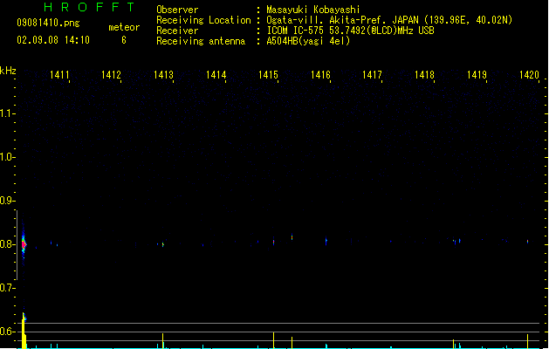This screenshot has width=549, height=349.
Task: Select ICOM IC-575 53.7492 MHz USB text
Action: tap(351, 31)
